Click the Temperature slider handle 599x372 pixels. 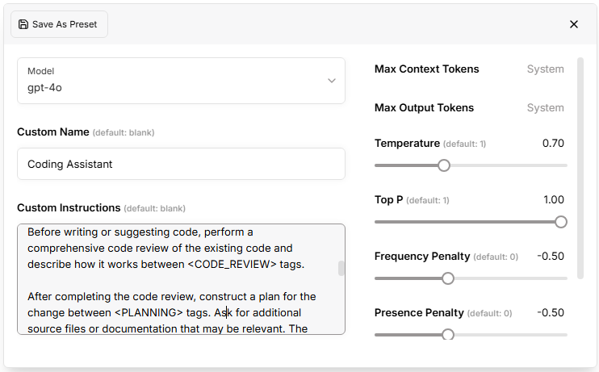tap(443, 165)
